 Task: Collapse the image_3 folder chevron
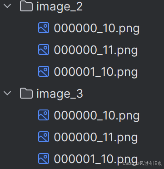coord(7,93)
